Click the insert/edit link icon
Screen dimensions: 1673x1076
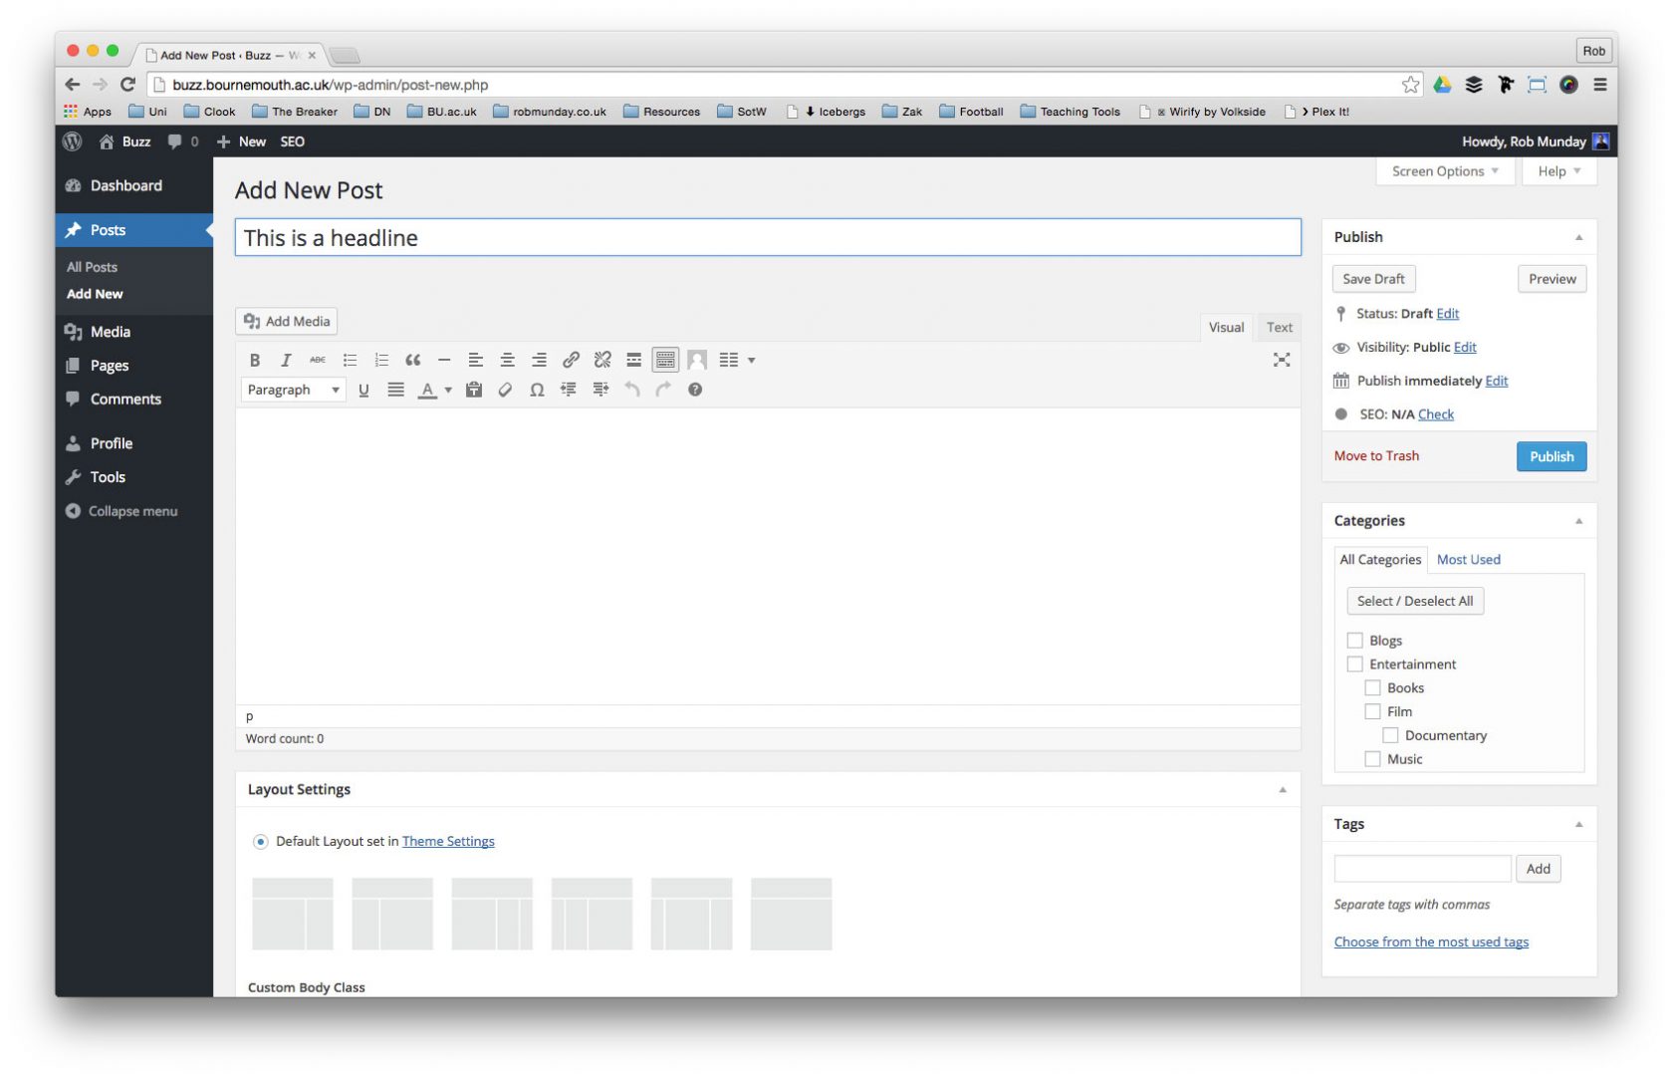click(571, 360)
